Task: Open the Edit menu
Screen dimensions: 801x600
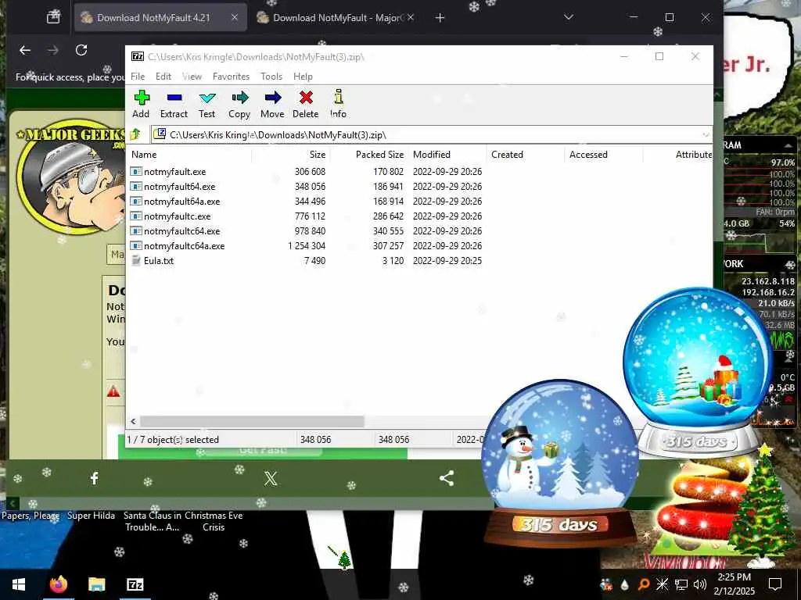Action: pyautogui.click(x=163, y=77)
